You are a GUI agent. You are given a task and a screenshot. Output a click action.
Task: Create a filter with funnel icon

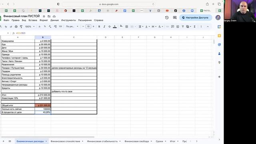point(183,27)
